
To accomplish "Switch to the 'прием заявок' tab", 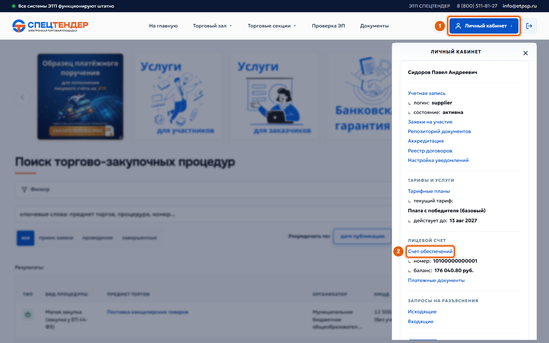I will pos(56,238).
